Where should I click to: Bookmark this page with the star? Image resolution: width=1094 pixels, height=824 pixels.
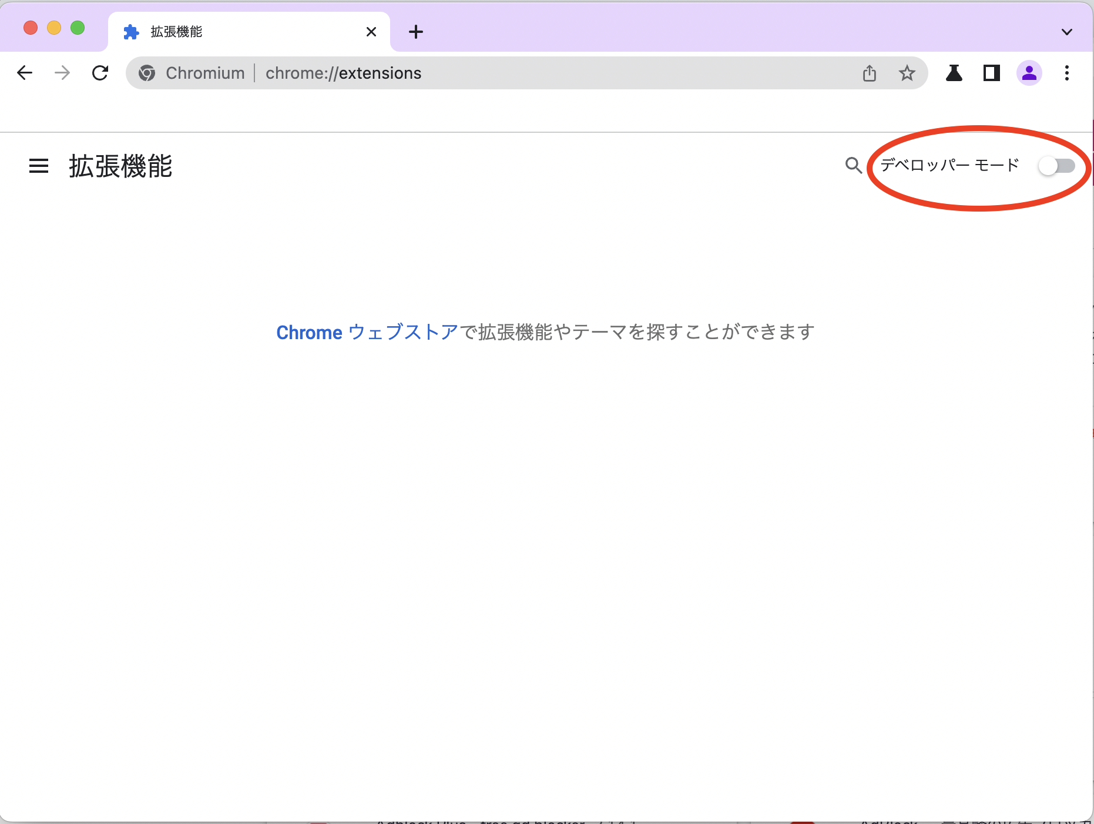tap(907, 73)
